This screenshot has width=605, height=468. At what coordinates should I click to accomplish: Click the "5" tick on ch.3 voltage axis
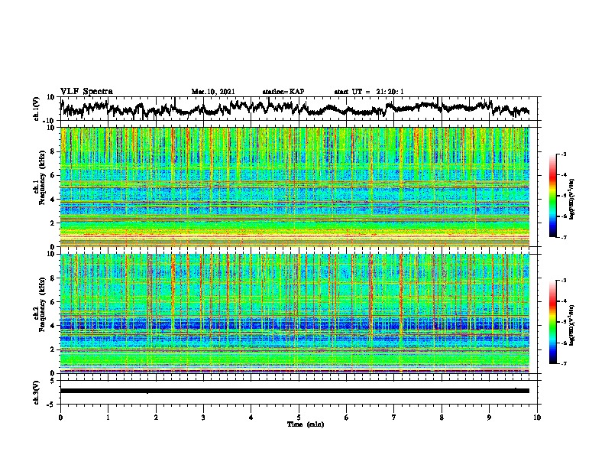click(53, 381)
